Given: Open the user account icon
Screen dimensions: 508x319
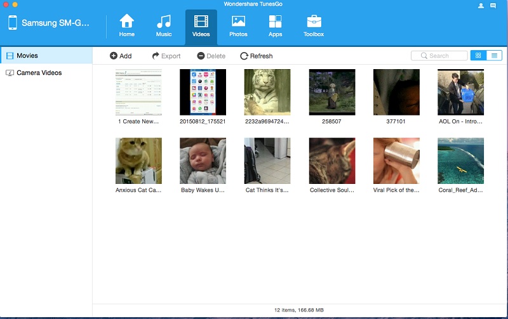Looking at the screenshot, I should pos(480,5).
